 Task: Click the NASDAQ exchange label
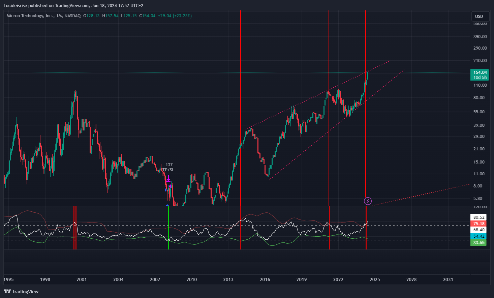pyautogui.click(x=72, y=16)
